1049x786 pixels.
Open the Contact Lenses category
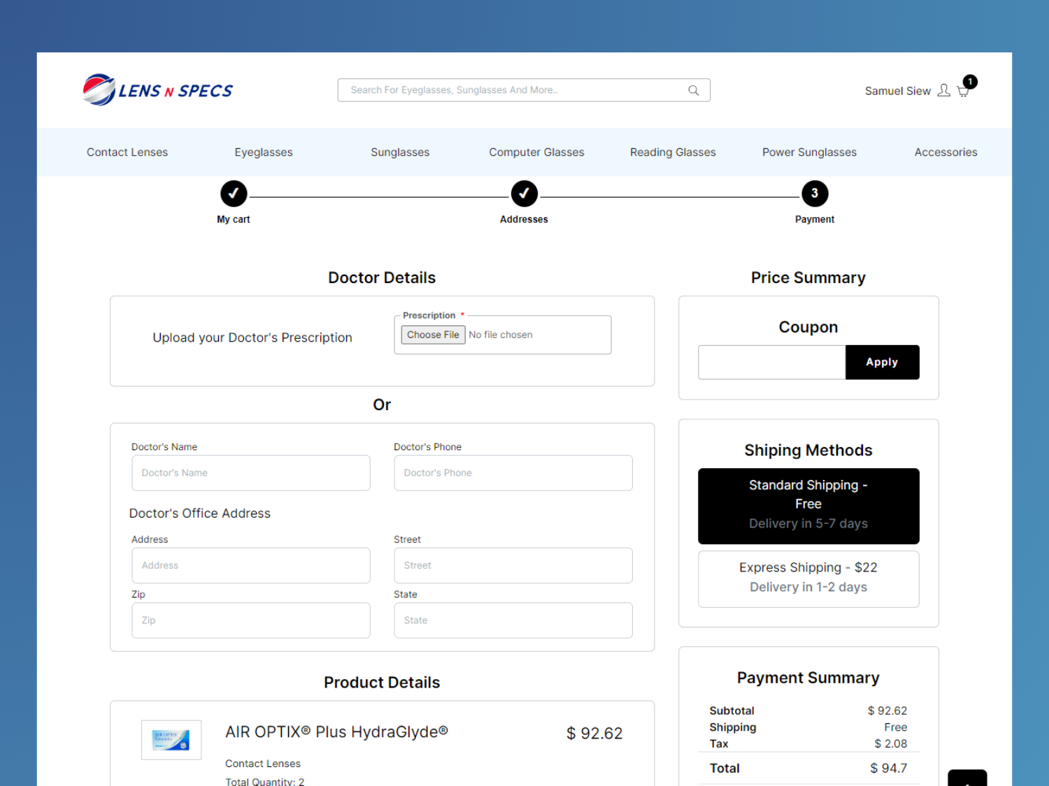[127, 152]
